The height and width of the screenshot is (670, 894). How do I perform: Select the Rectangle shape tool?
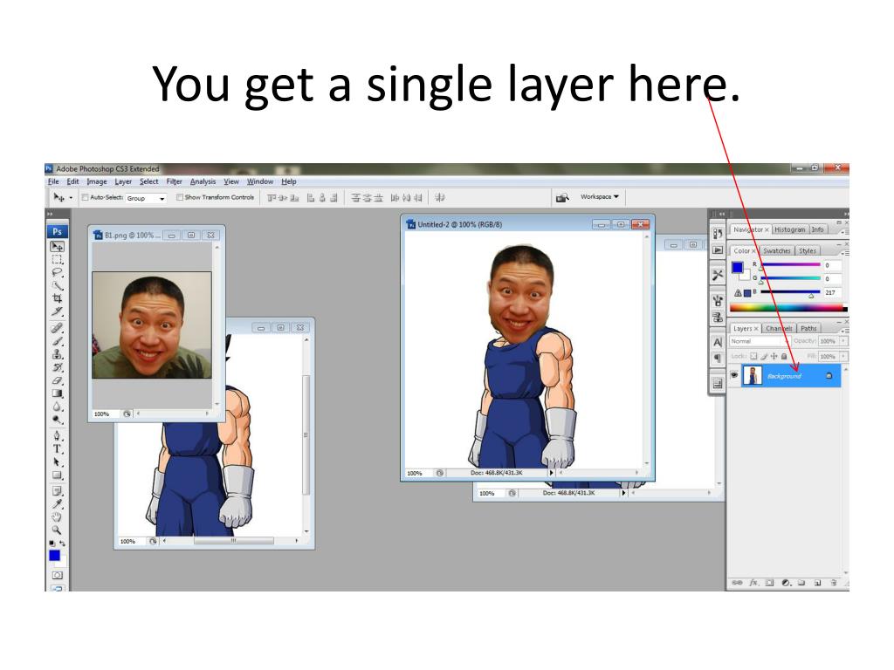point(57,475)
